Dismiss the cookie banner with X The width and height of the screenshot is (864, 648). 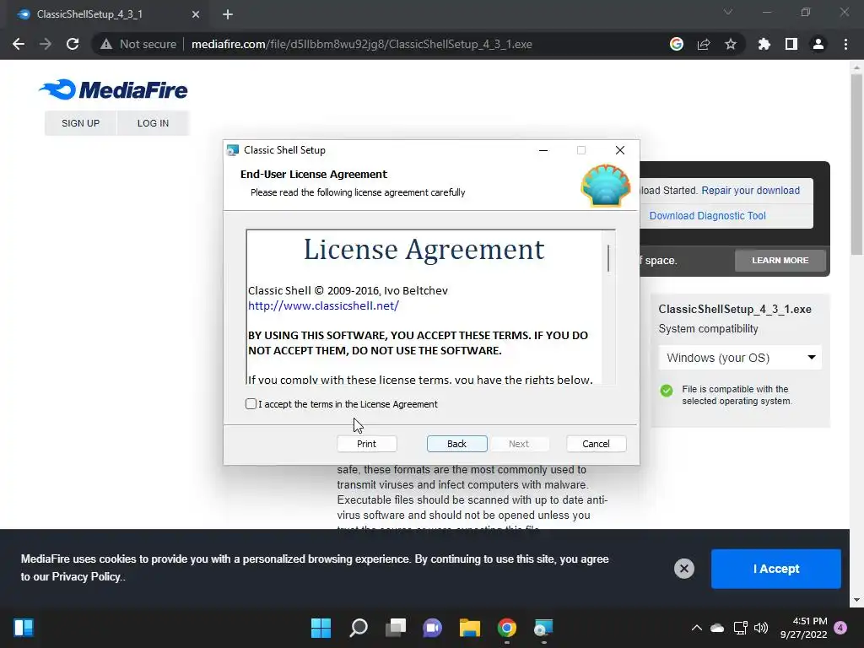684,569
